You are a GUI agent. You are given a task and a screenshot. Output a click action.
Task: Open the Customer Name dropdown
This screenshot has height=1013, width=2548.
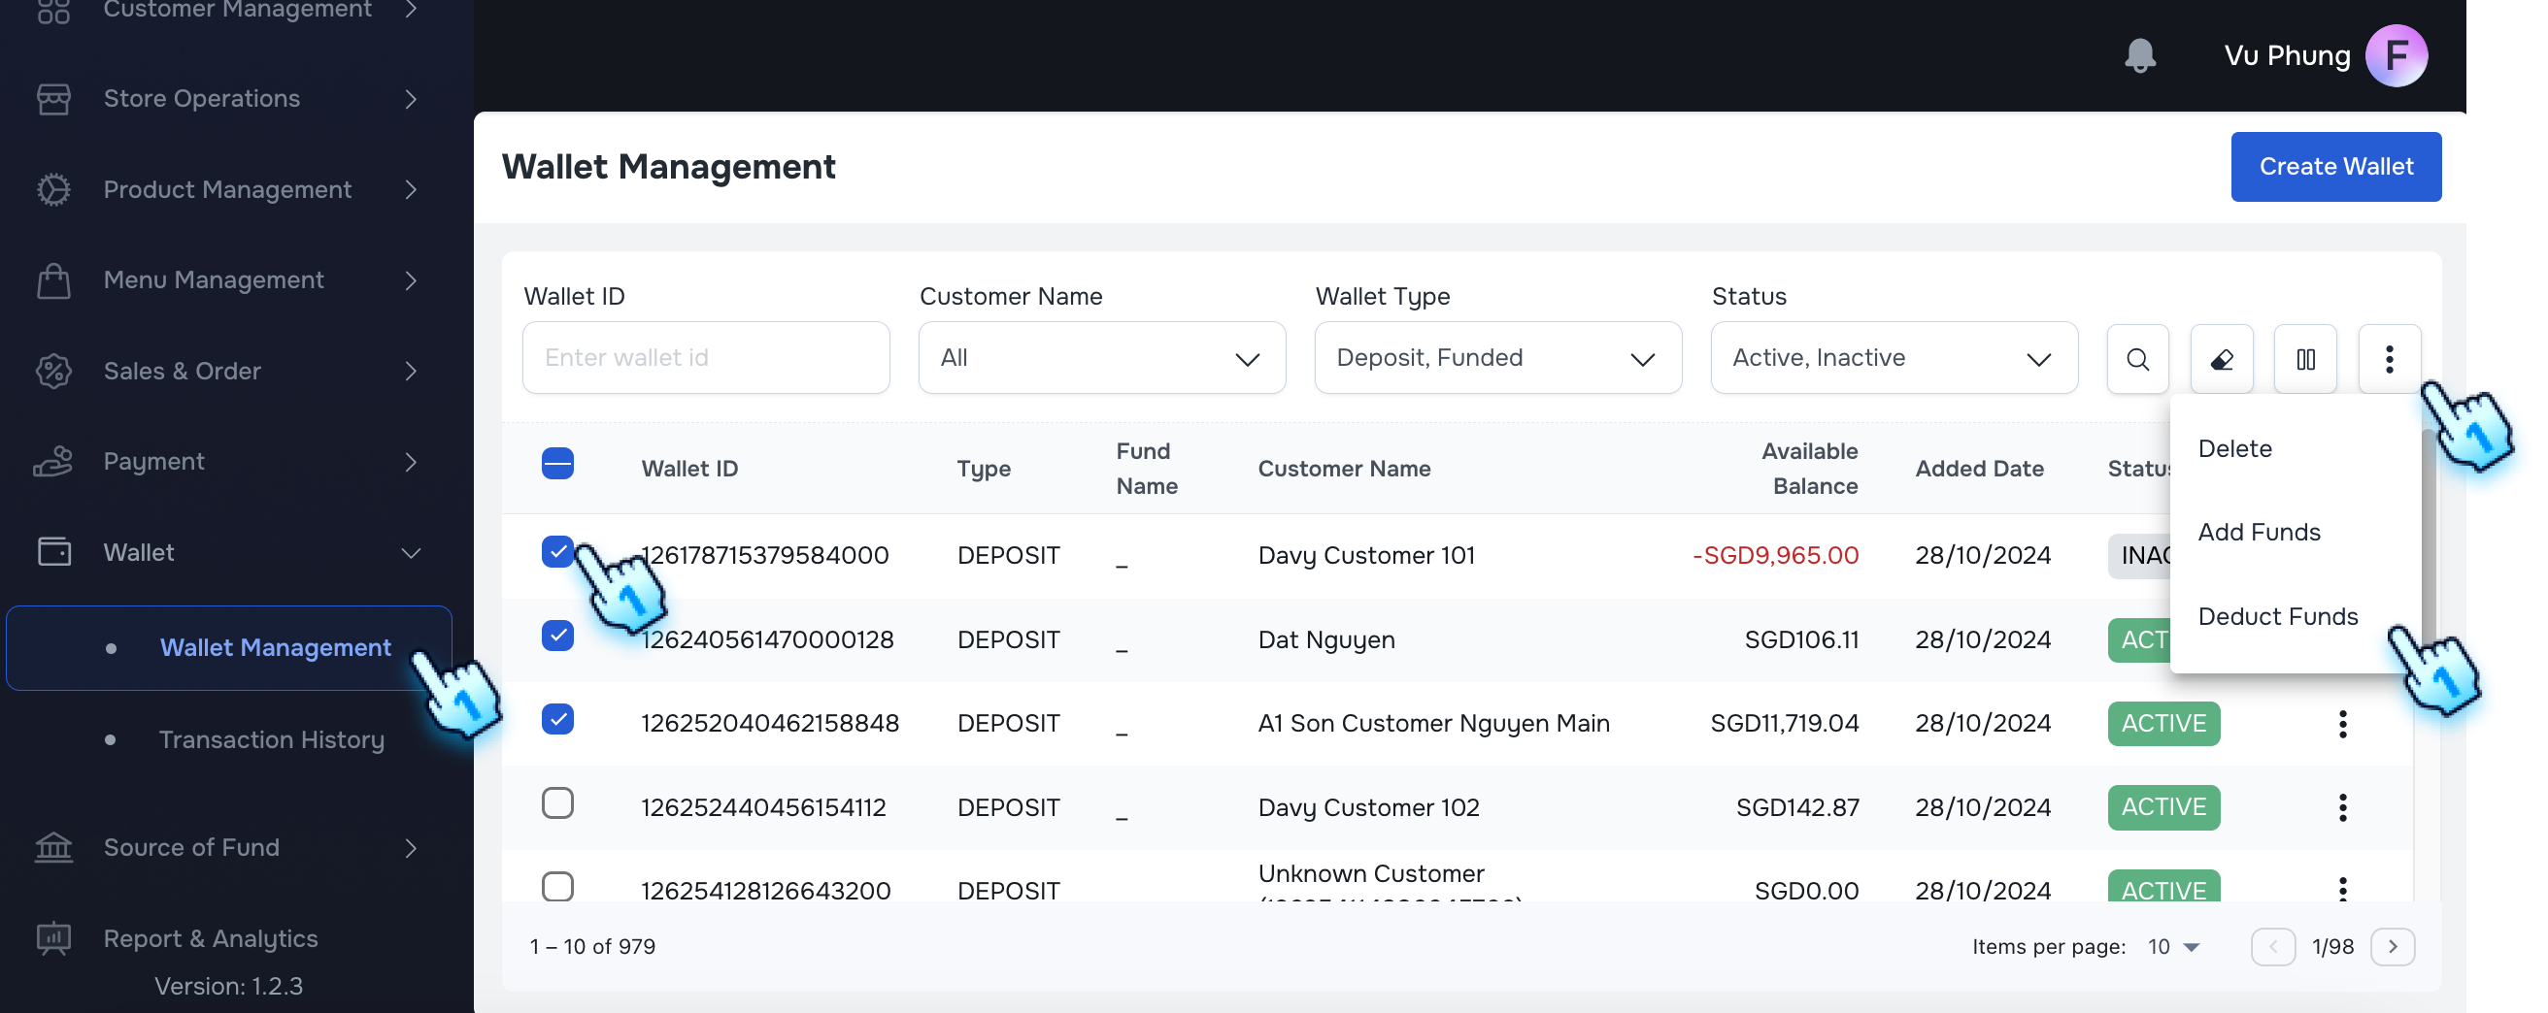(1101, 358)
